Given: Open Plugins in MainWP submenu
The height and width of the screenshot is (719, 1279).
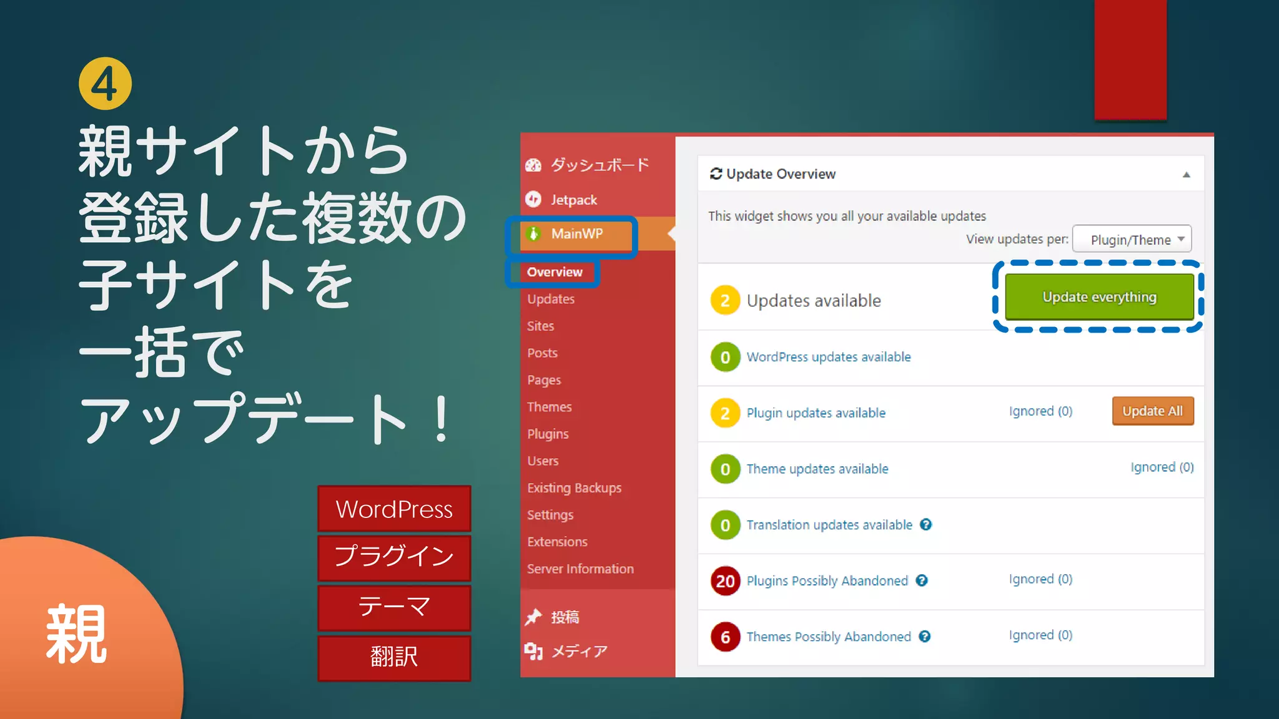Looking at the screenshot, I should [548, 434].
